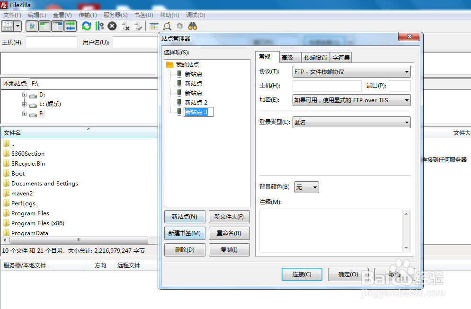Select 常规 tab
The image size is (471, 309).
[x=267, y=57]
